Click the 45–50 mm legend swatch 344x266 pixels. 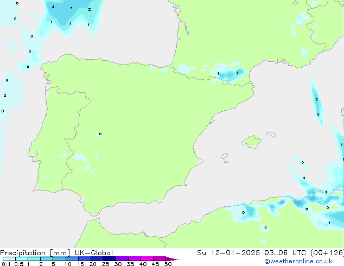160,259
